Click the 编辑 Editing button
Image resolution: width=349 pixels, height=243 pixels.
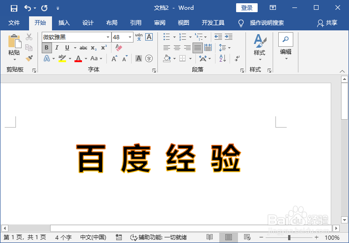click(286, 47)
